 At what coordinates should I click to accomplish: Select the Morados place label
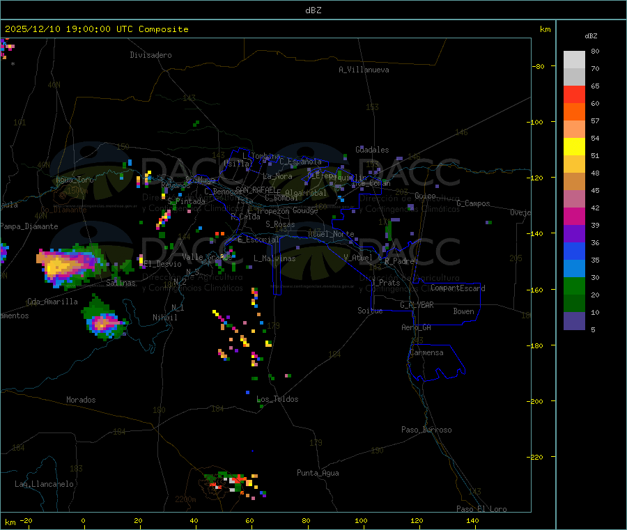pos(81,400)
